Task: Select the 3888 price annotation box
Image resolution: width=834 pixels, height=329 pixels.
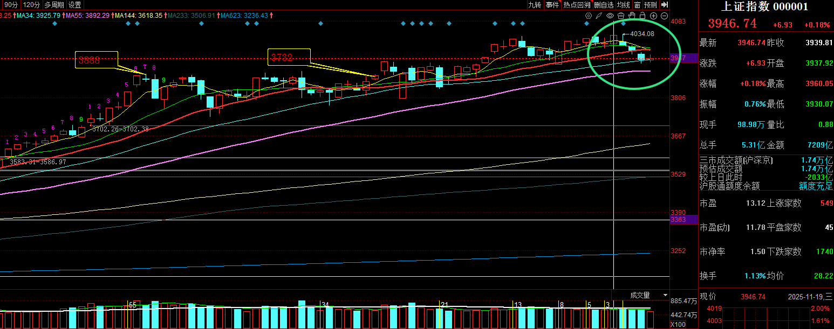Action: point(96,60)
